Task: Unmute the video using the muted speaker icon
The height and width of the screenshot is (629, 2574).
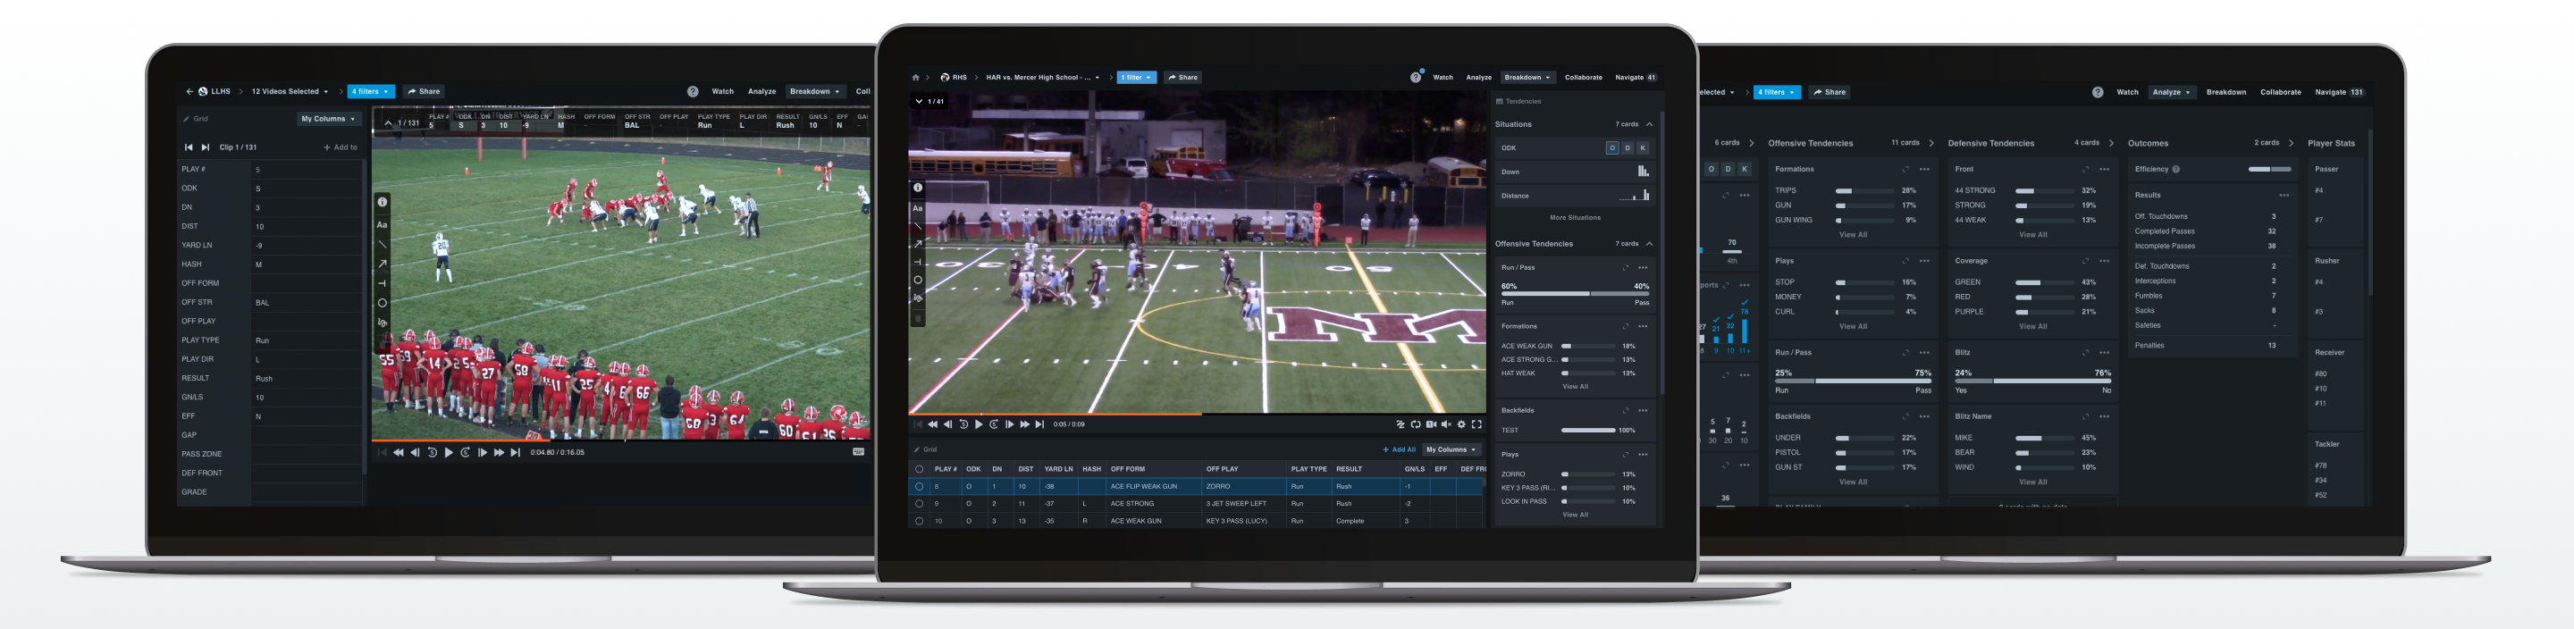Action: 1446,424
